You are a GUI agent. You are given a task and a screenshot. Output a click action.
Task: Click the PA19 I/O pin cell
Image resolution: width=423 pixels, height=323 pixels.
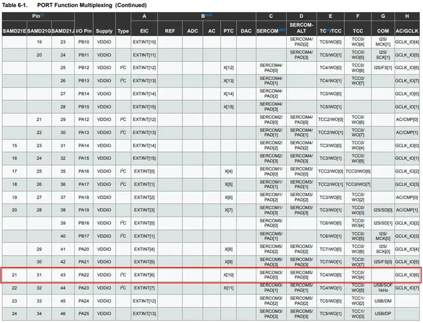[83, 210]
